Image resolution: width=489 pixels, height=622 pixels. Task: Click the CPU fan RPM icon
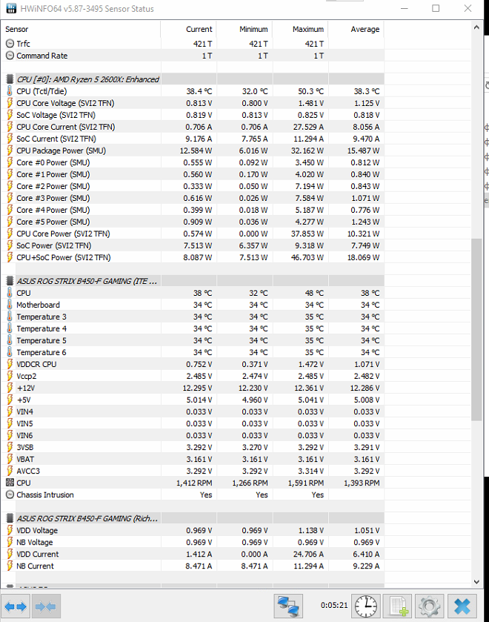click(x=10, y=483)
